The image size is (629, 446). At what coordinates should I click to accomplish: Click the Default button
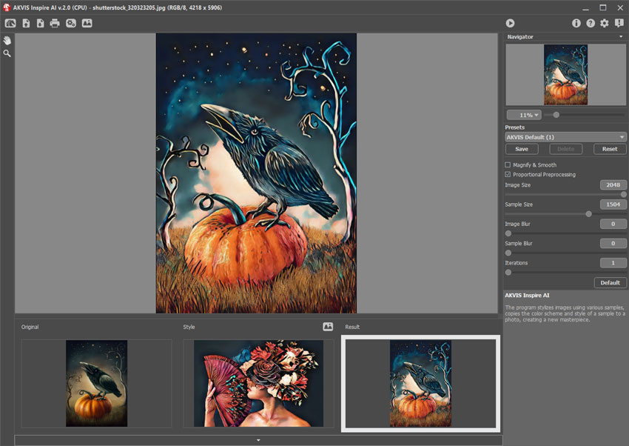[x=610, y=282]
